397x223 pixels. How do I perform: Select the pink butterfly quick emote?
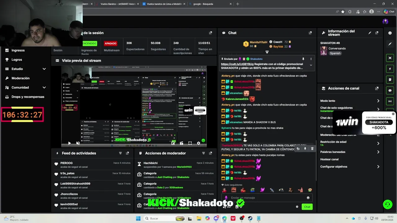(262, 190)
